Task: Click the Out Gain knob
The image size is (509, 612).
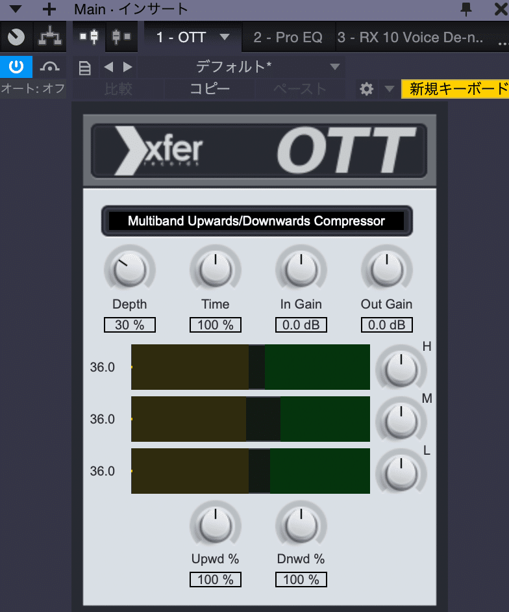Action: 386,270
